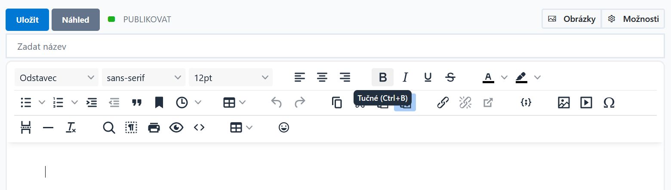The height and width of the screenshot is (190, 671).
Task: Open the emoji picker
Action: (x=283, y=127)
